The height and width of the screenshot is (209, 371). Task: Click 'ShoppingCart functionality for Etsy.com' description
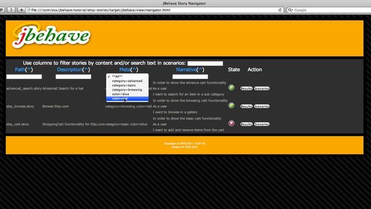pyautogui.click(x=74, y=124)
